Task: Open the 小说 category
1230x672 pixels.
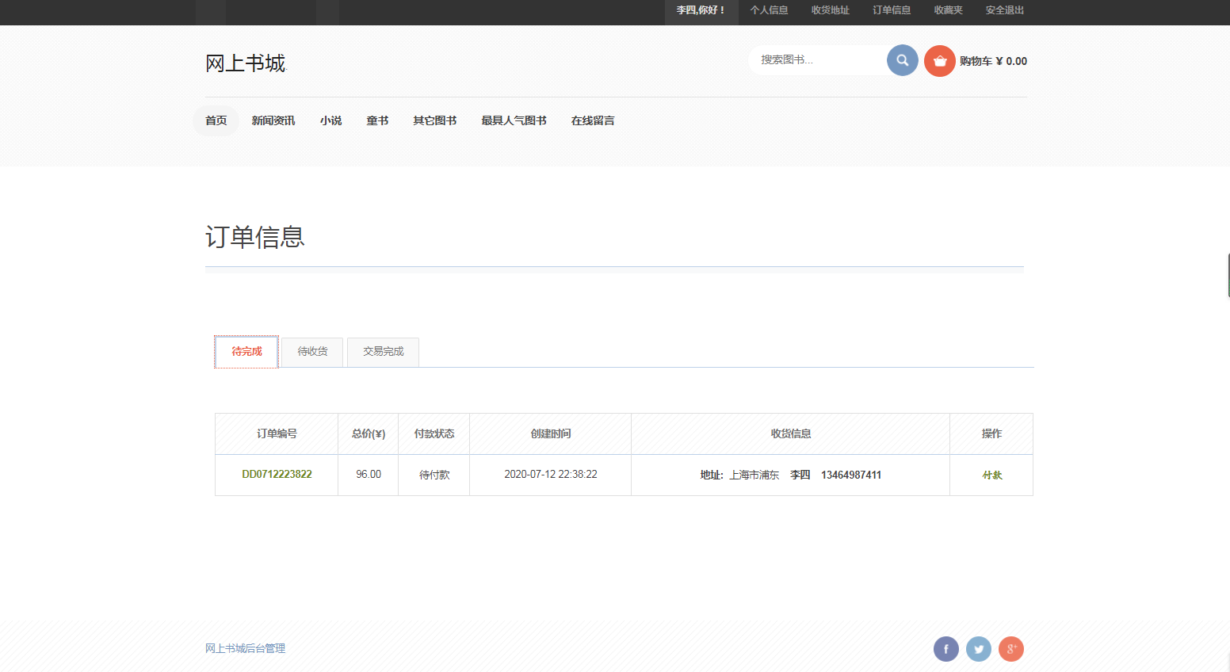Action: (x=331, y=120)
